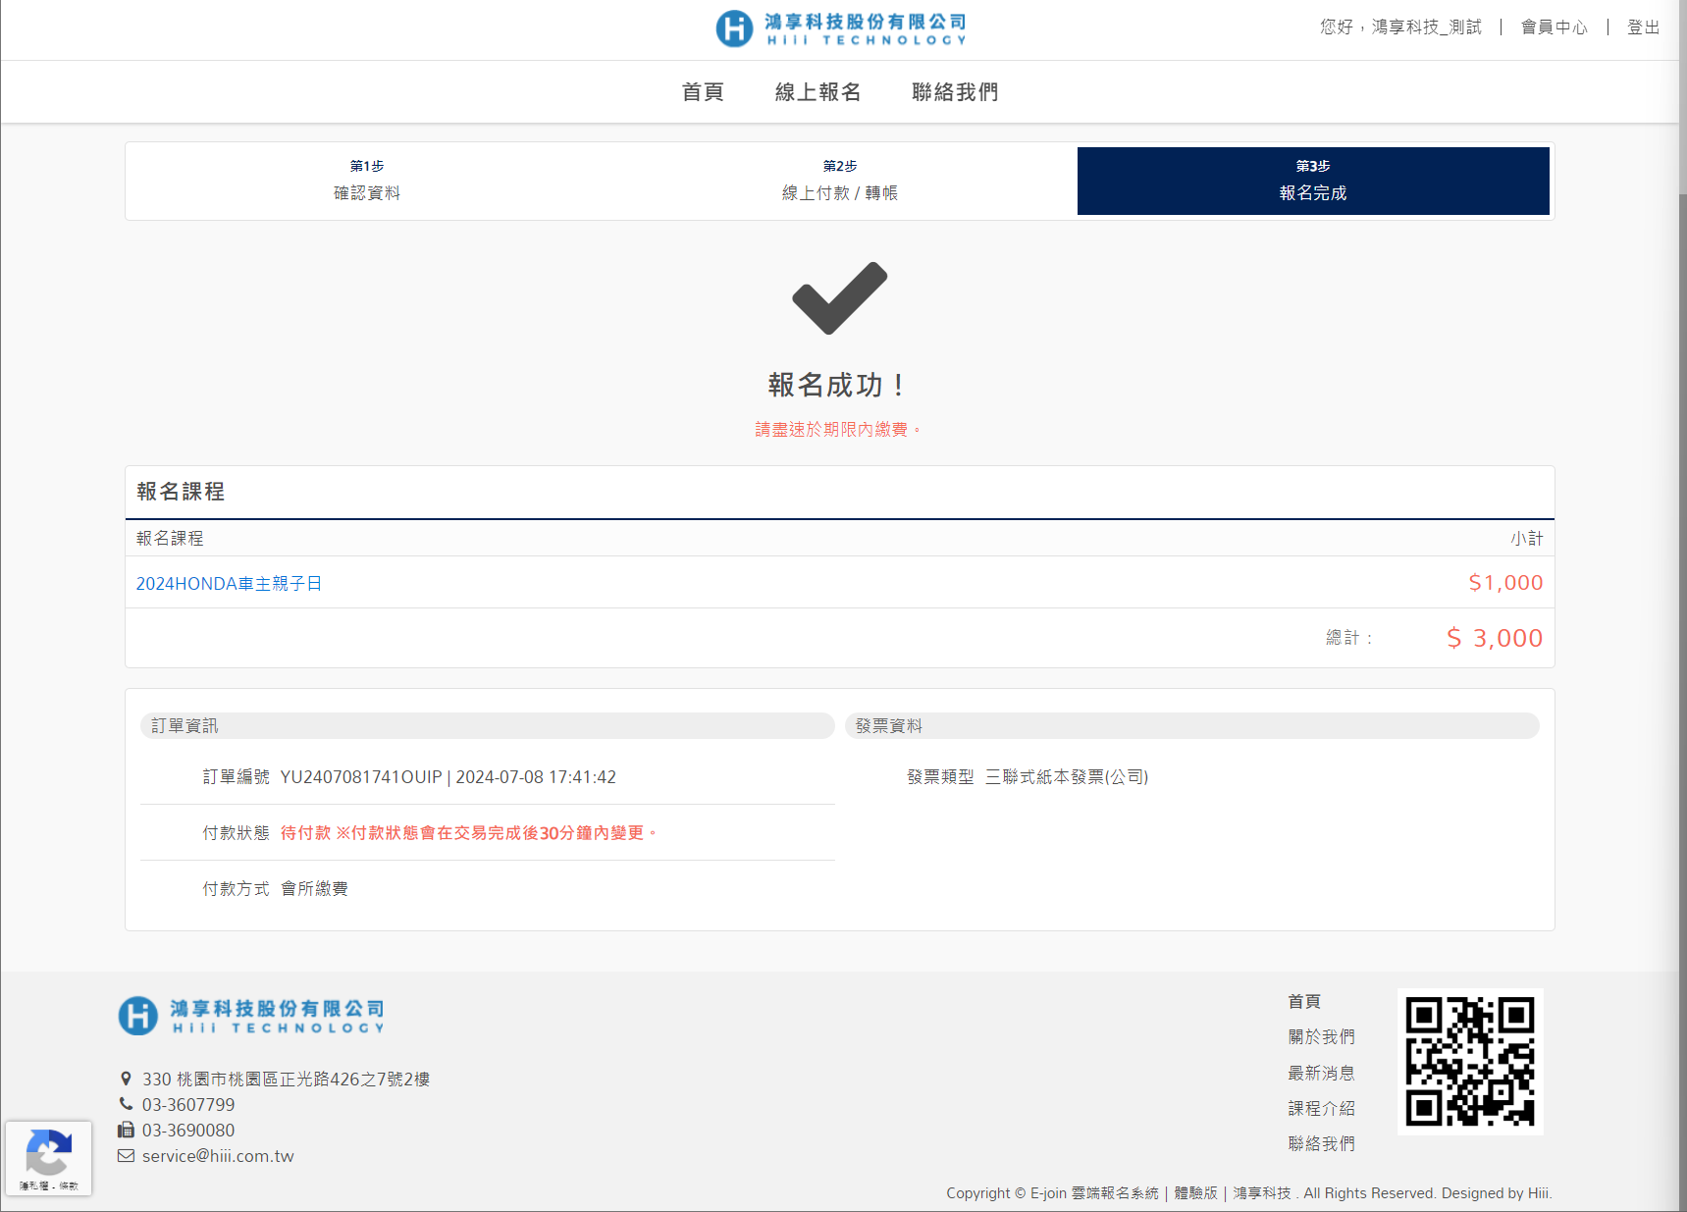1687x1212 pixels.
Task: Open footer link 課程介紹
Action: point(1321,1108)
